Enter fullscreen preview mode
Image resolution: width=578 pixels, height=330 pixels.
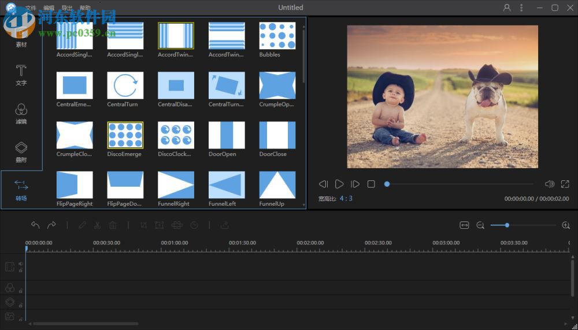pos(565,184)
